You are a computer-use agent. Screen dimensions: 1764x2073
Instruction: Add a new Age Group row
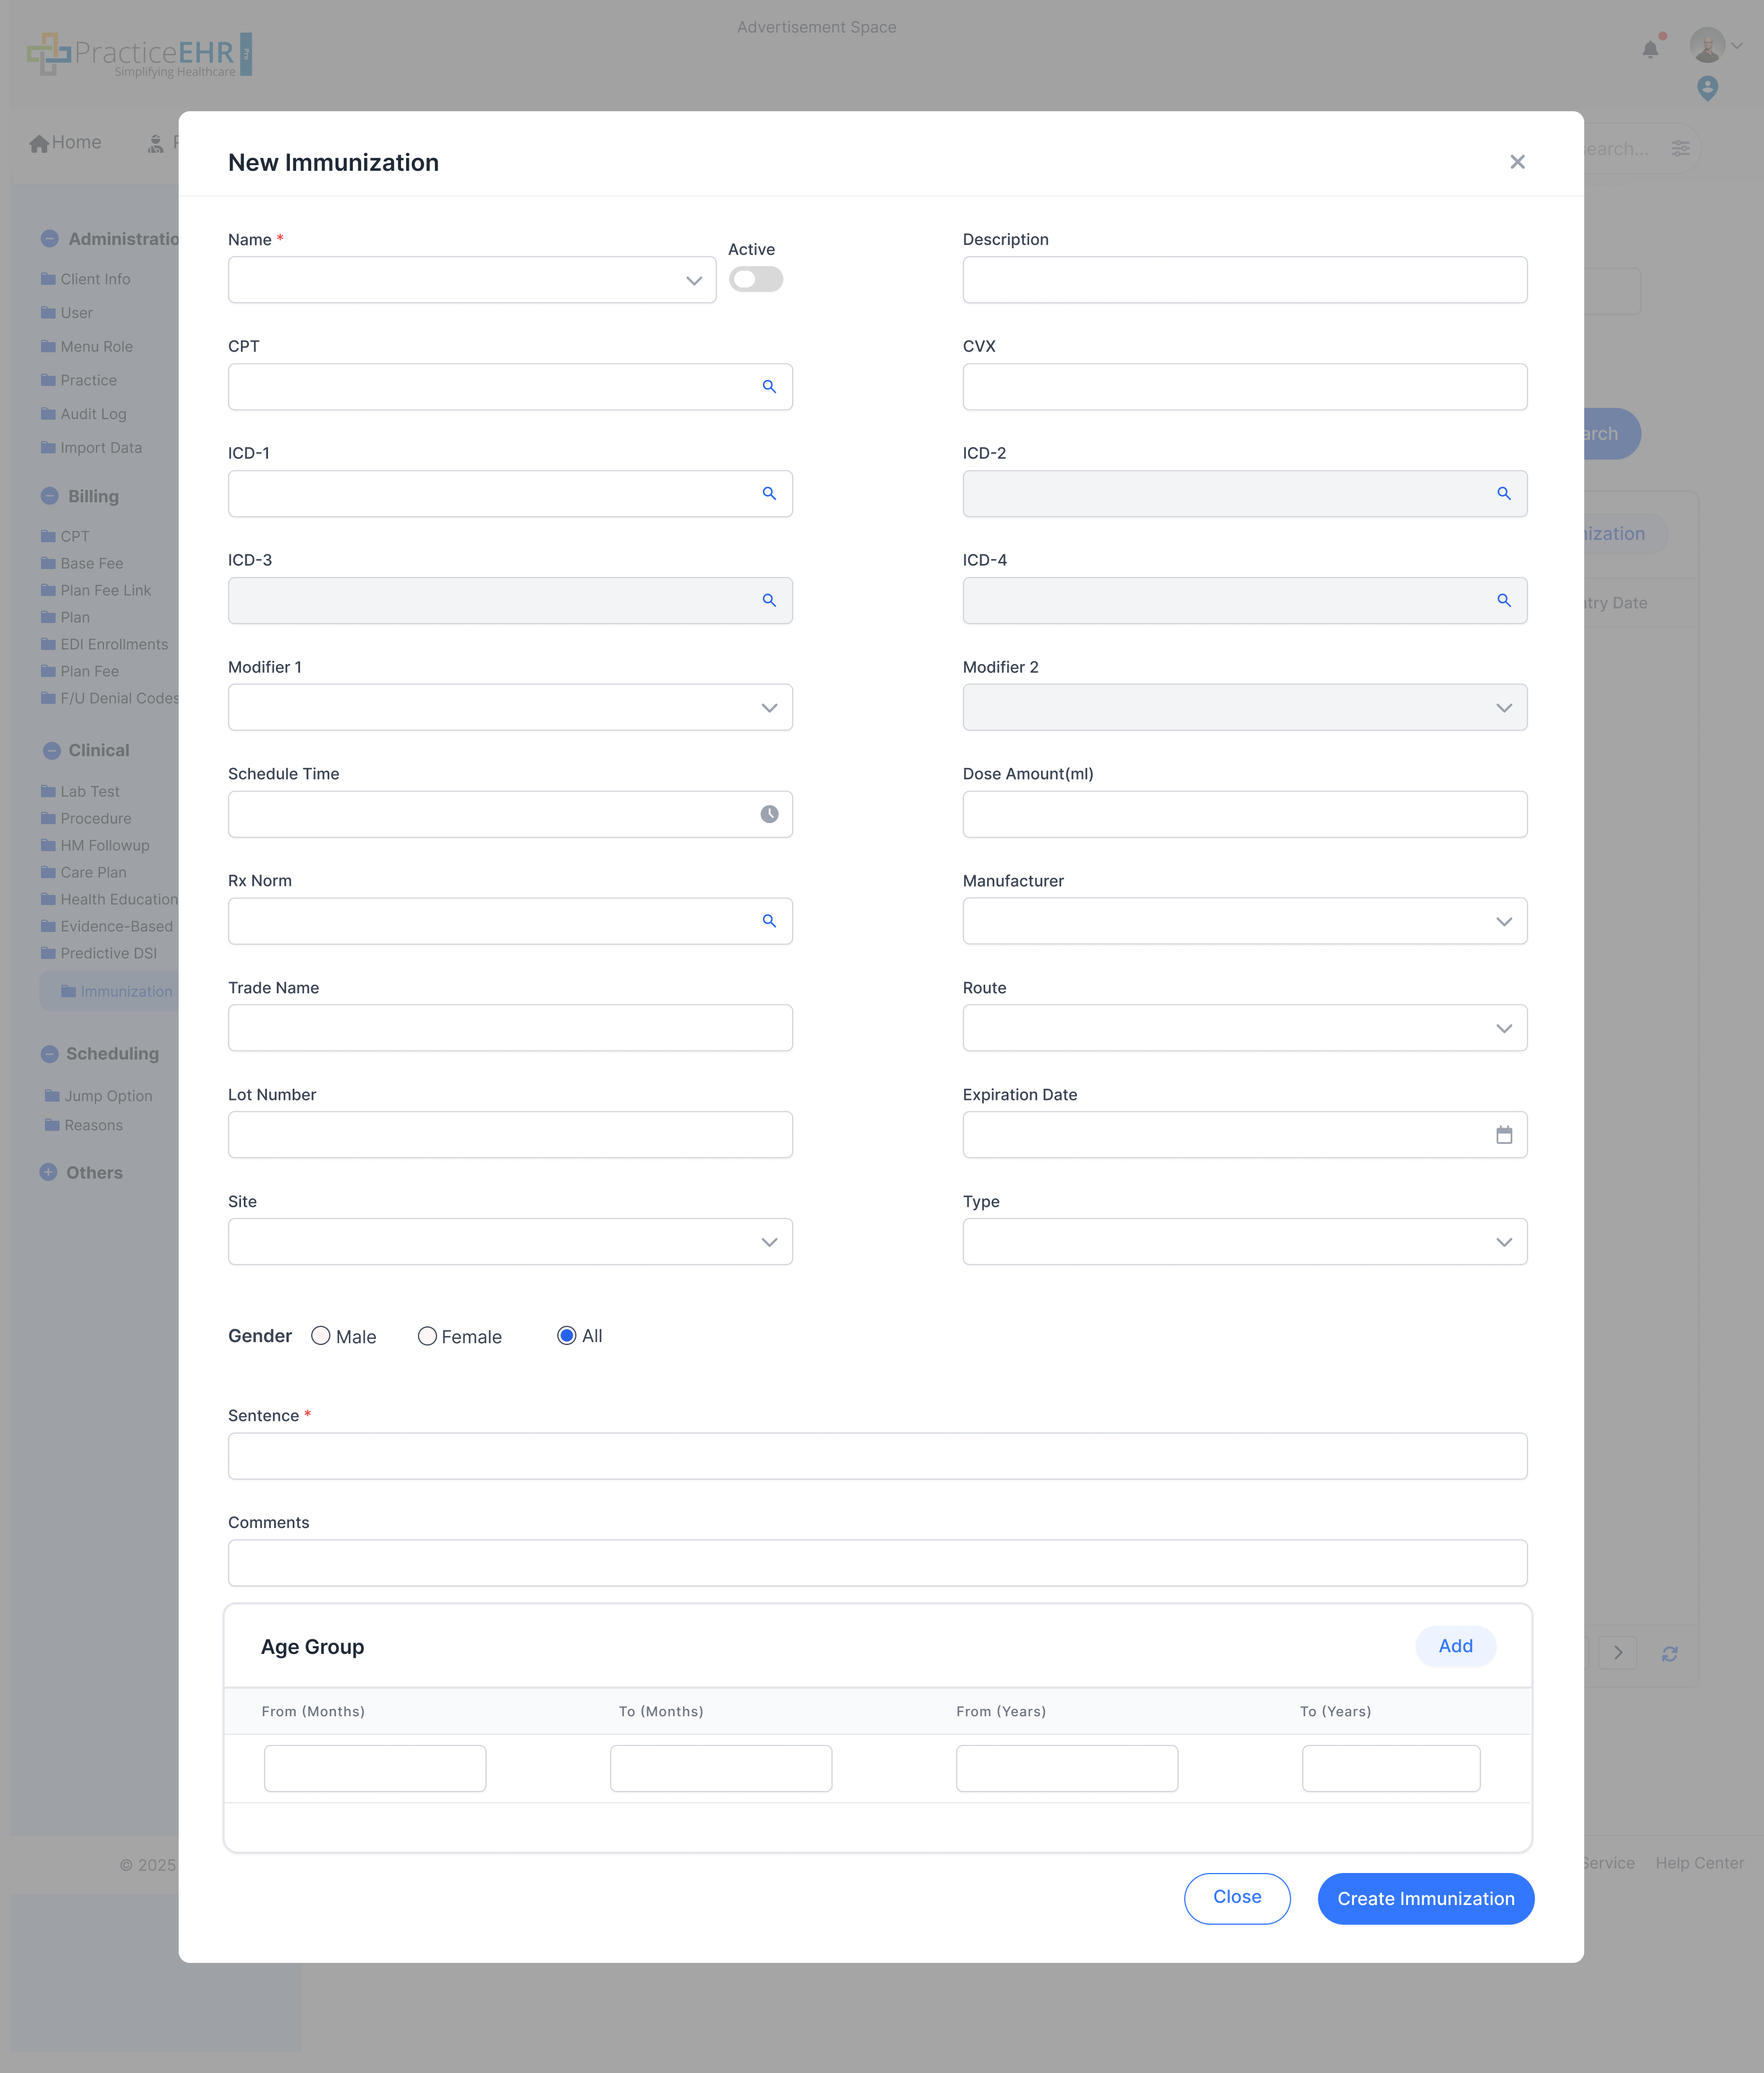point(1455,1646)
